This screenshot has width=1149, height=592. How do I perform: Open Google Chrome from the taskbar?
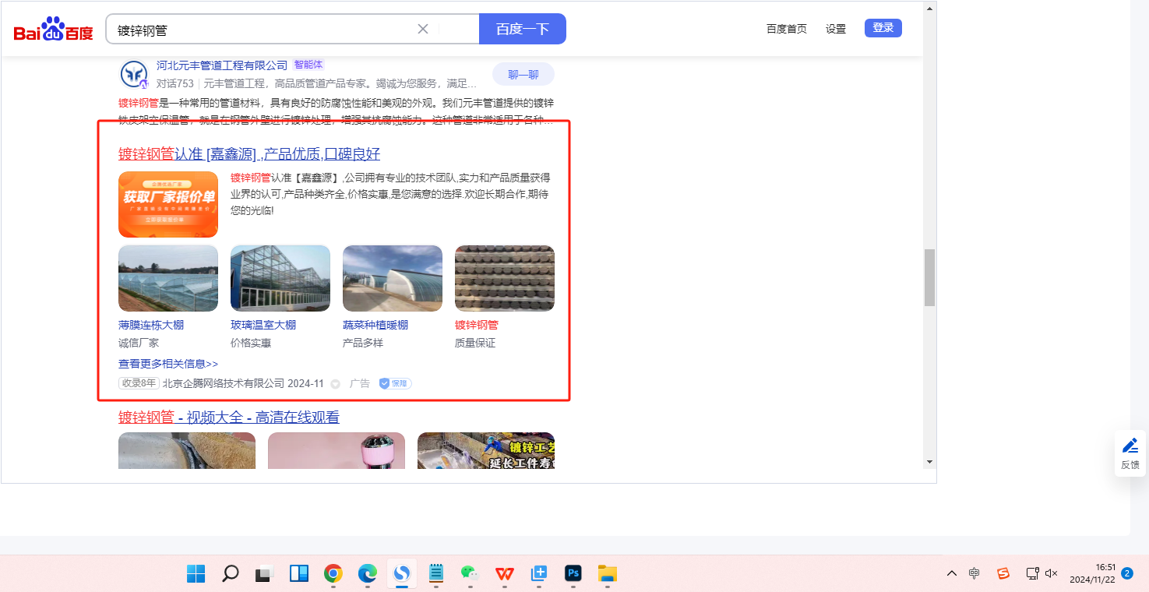coord(333,574)
